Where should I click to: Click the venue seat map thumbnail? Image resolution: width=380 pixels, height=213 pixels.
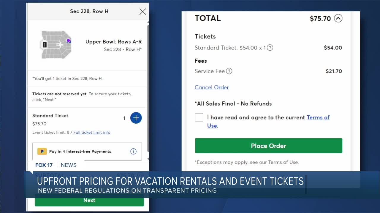(x=56, y=45)
